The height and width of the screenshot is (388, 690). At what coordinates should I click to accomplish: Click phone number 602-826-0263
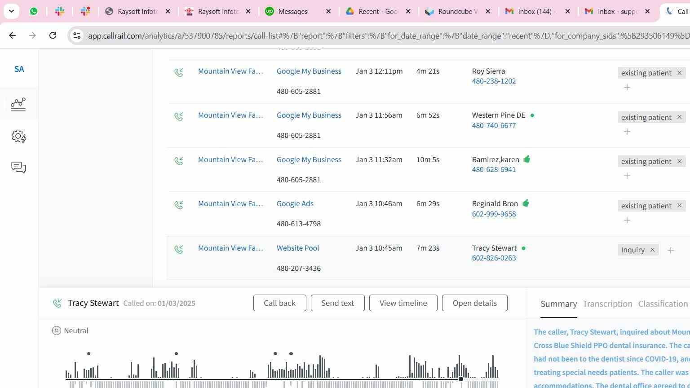pyautogui.click(x=494, y=258)
